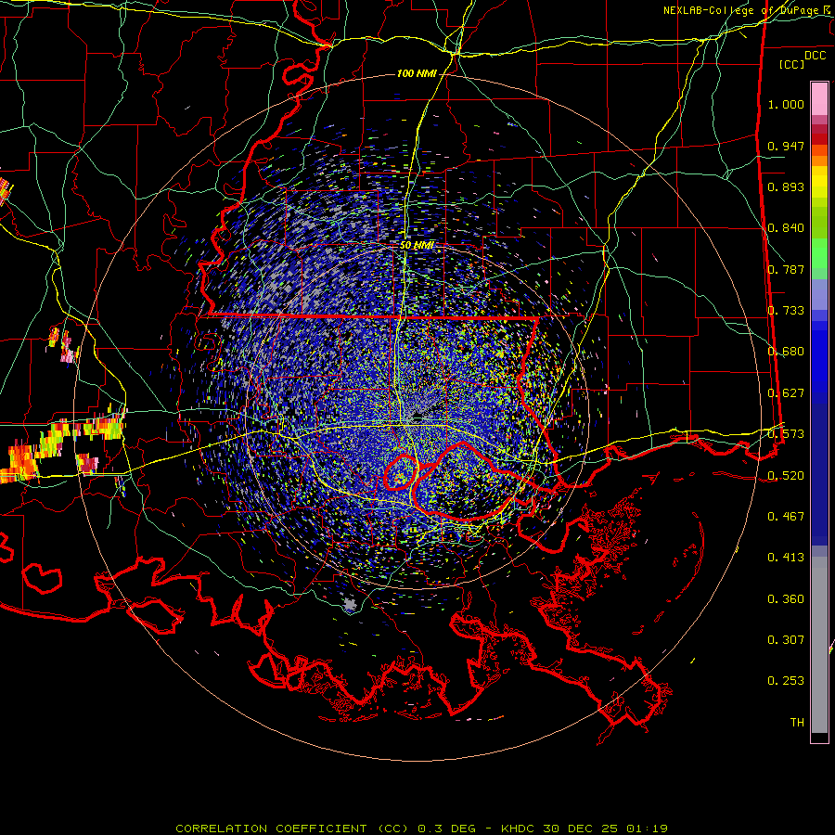Click the 01:19 timestamp
The image size is (835, 835).
coord(647,829)
